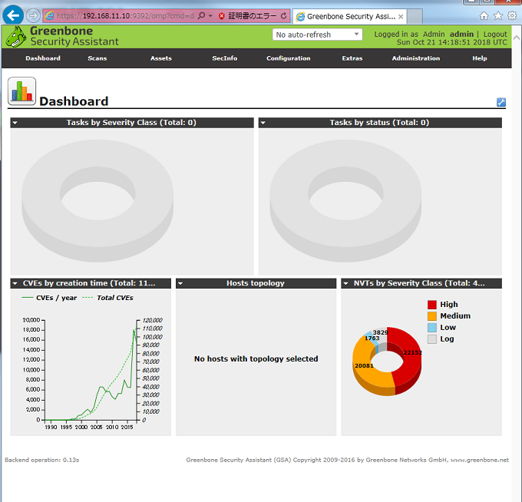Click the address bar search magnifier
Screen dimensions: 522x502
click(x=201, y=15)
